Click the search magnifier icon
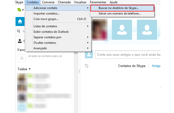The width and height of the screenshot is (174, 113). click(x=19, y=31)
